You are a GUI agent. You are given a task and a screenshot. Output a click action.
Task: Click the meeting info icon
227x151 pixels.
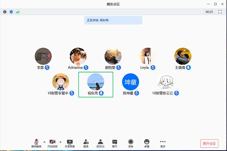point(5,12)
